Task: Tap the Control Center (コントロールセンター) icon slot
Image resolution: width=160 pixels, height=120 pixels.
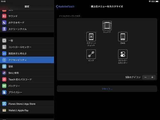Action: [123, 54]
